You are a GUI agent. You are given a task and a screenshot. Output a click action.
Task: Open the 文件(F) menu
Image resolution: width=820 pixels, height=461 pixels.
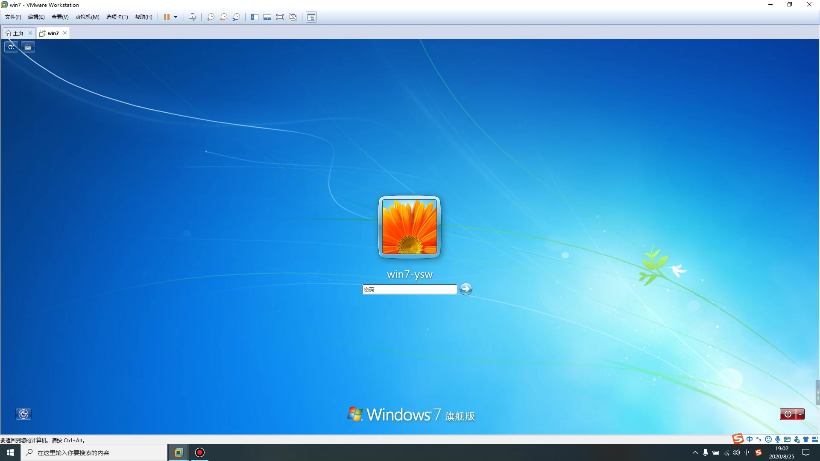(x=13, y=17)
